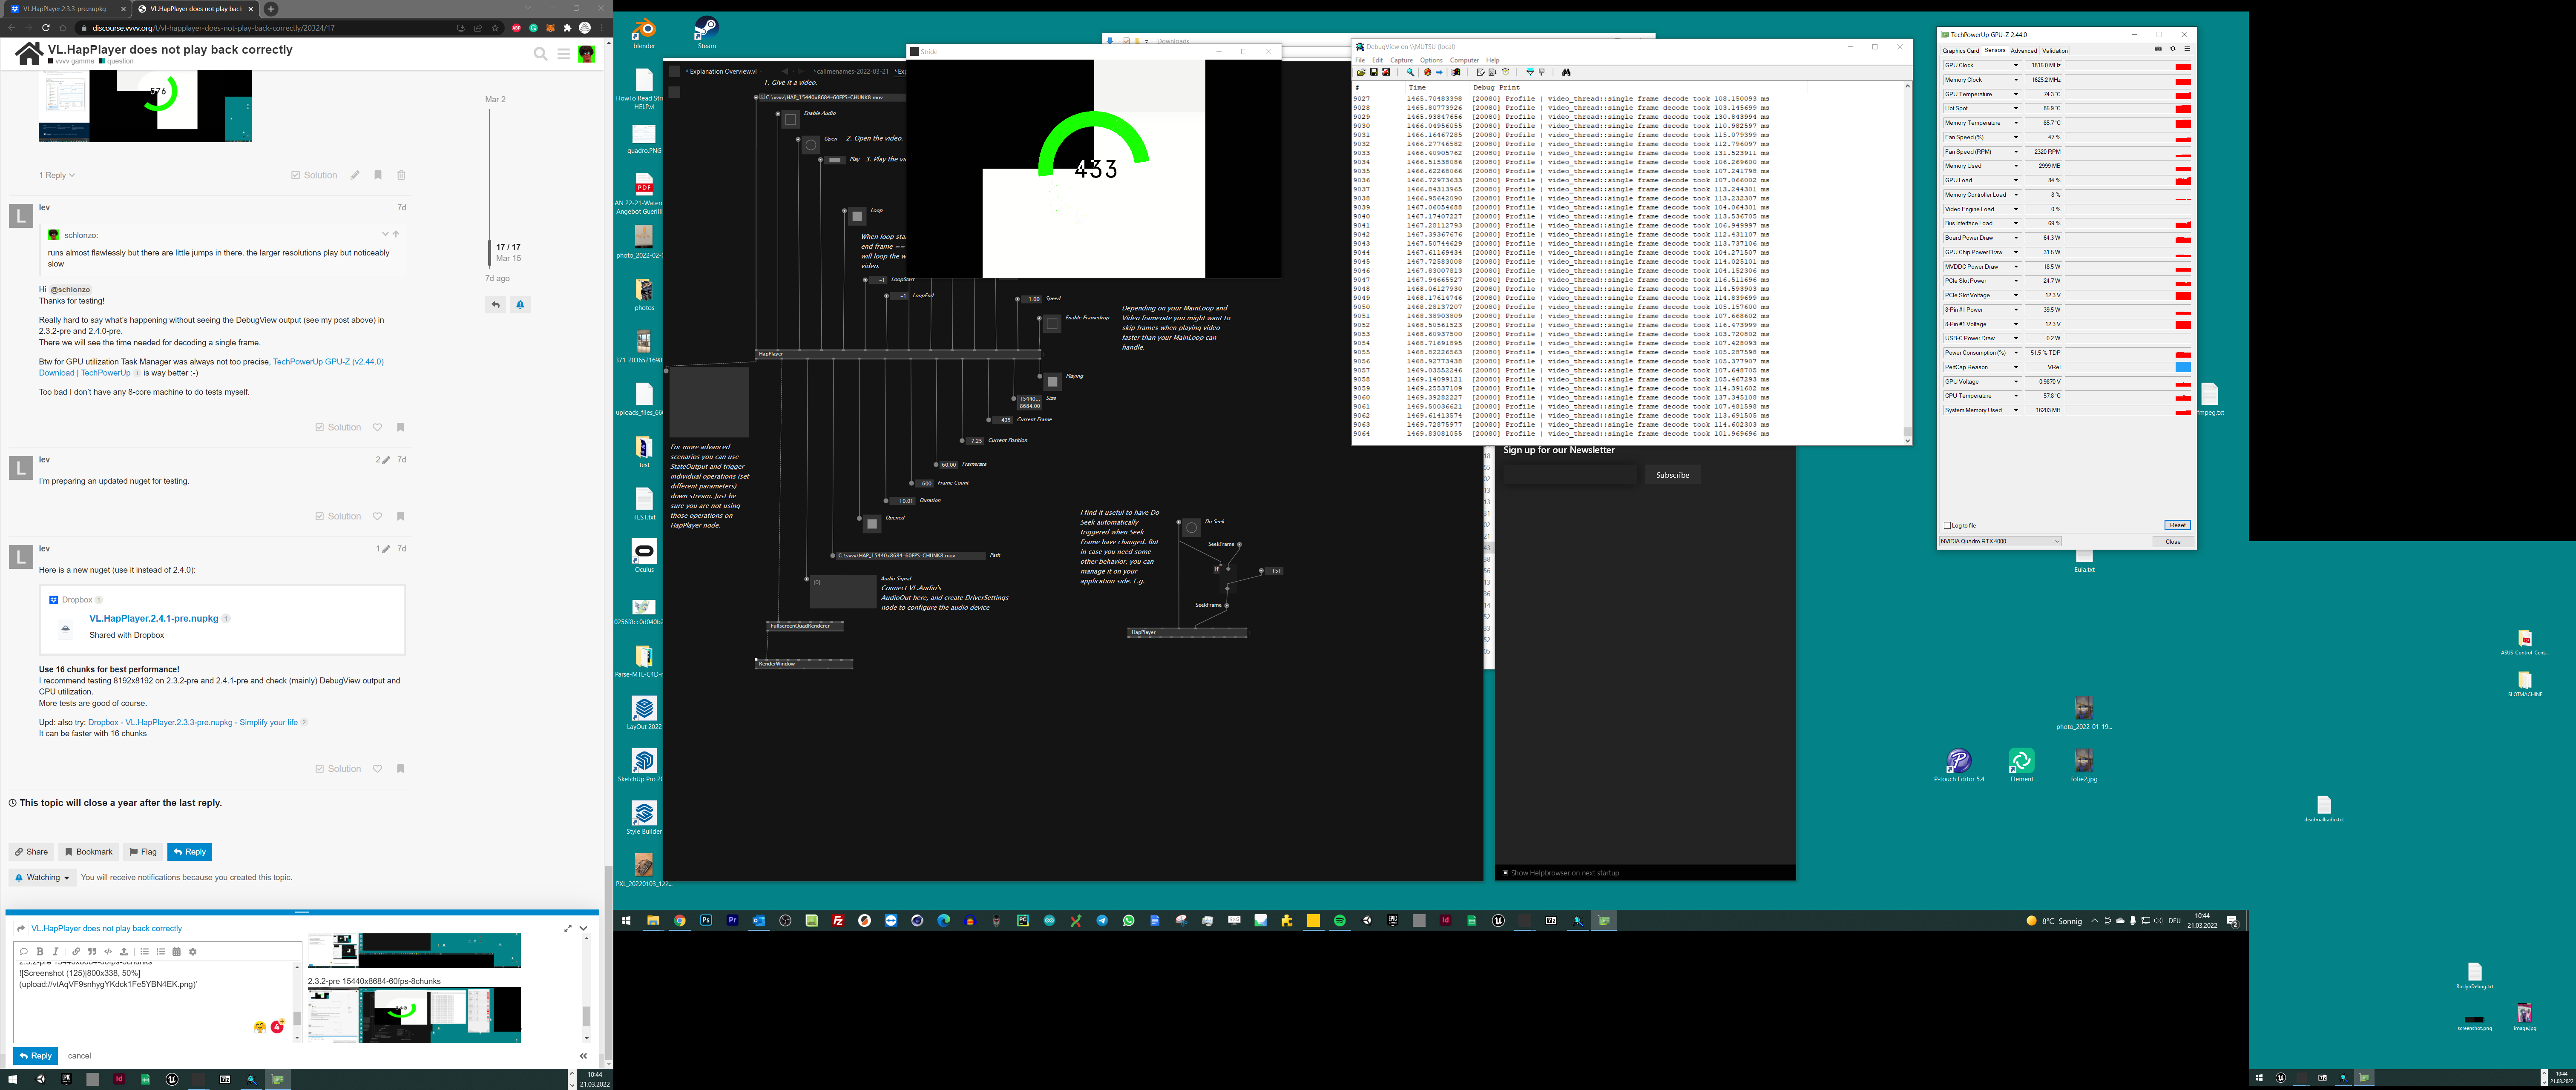Click the search magnifier on forum header
This screenshot has height=1090, width=2576.
tap(540, 54)
